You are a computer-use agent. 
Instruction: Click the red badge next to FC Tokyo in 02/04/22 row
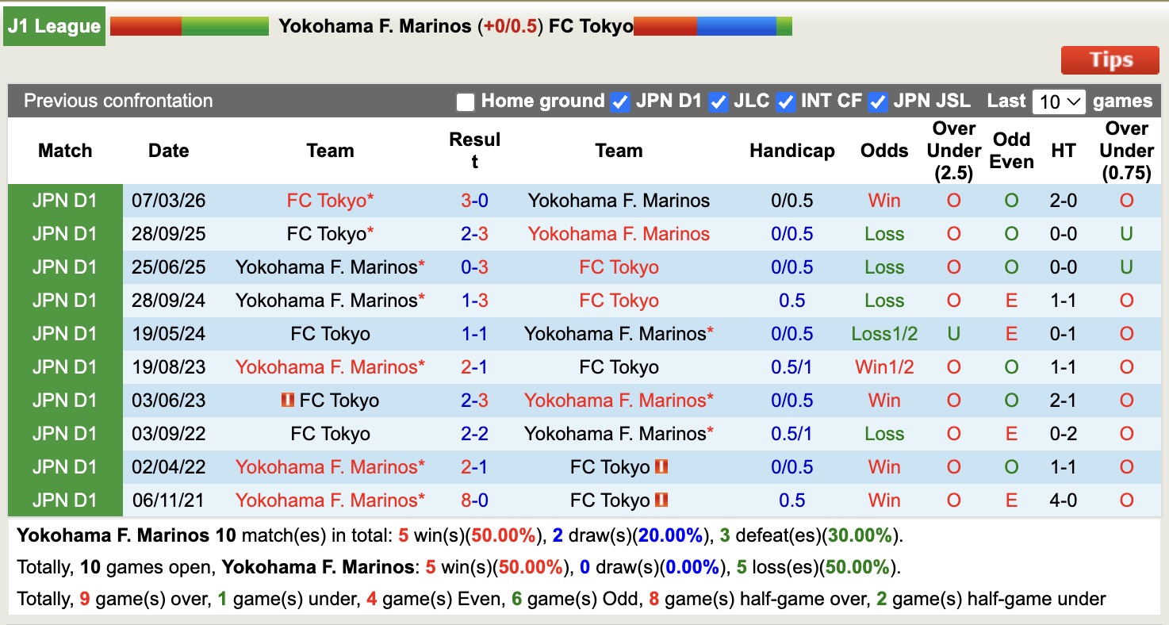click(x=662, y=467)
